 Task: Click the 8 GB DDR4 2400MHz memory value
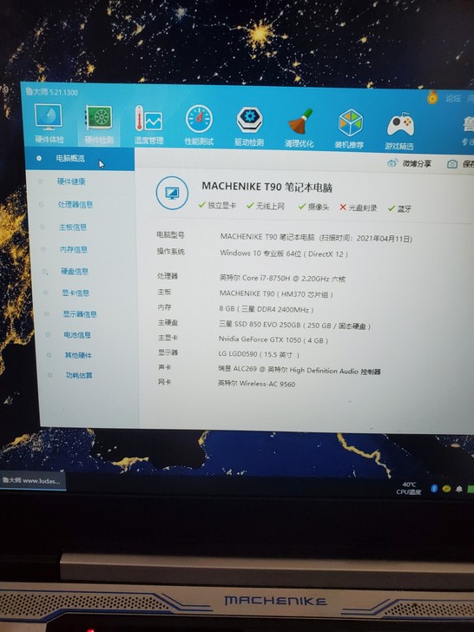coord(266,309)
